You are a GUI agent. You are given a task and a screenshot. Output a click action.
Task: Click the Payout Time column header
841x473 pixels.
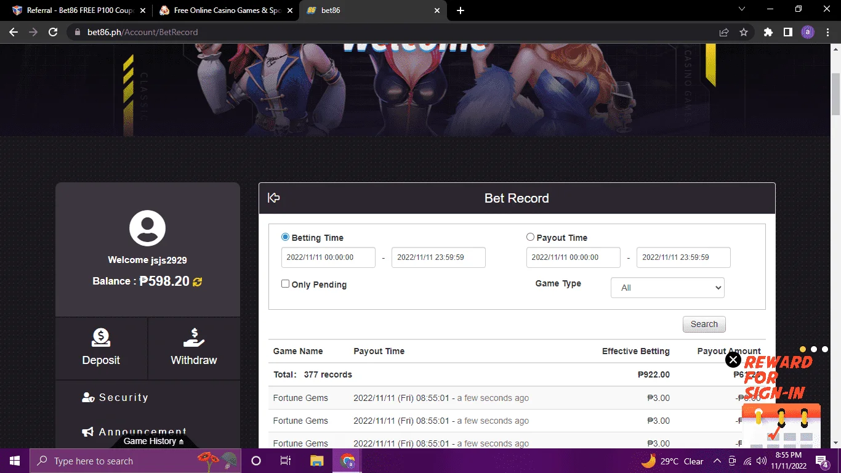[379, 351]
